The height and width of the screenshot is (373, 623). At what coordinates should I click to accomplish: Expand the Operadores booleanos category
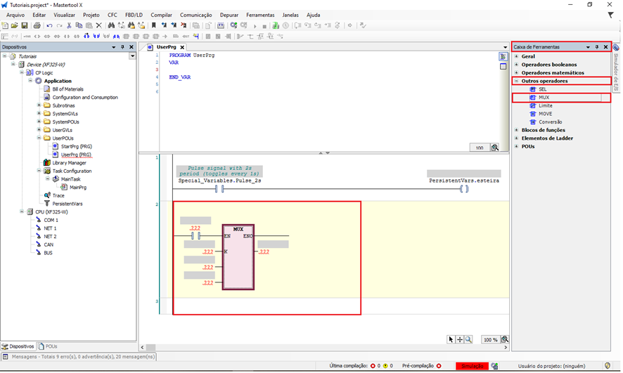(x=516, y=65)
